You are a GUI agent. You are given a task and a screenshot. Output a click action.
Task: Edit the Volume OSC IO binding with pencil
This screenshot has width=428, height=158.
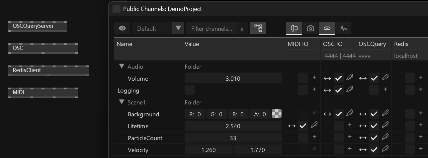pos(349,78)
